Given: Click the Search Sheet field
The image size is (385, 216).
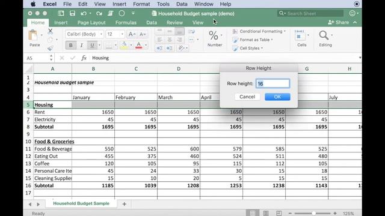Looking at the screenshot, I should (310, 13).
